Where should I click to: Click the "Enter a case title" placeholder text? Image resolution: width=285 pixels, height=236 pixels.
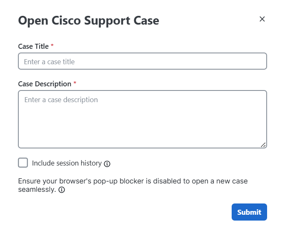point(49,62)
